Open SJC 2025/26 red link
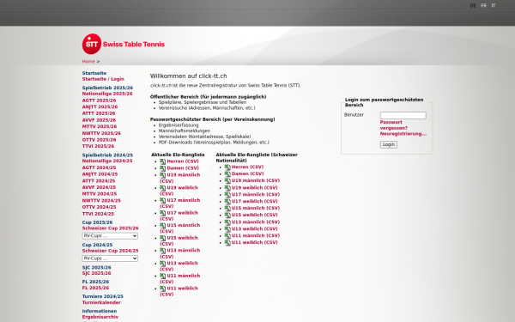This screenshot has height=322, width=515. (x=96, y=273)
